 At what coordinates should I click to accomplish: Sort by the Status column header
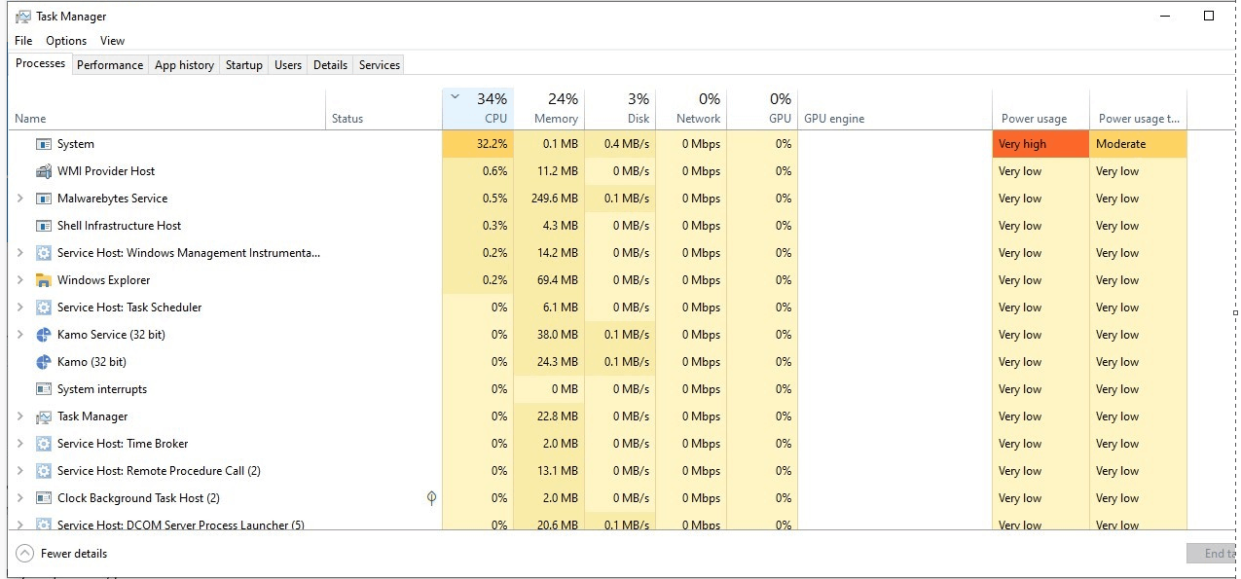pos(383,109)
